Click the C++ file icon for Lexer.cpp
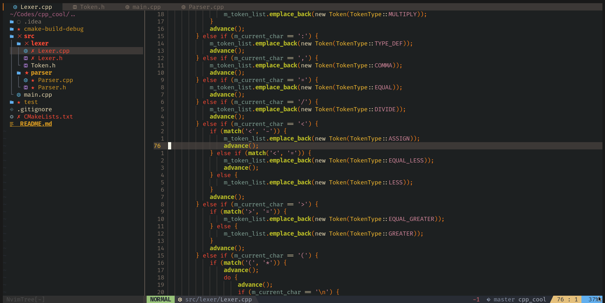 26,51
